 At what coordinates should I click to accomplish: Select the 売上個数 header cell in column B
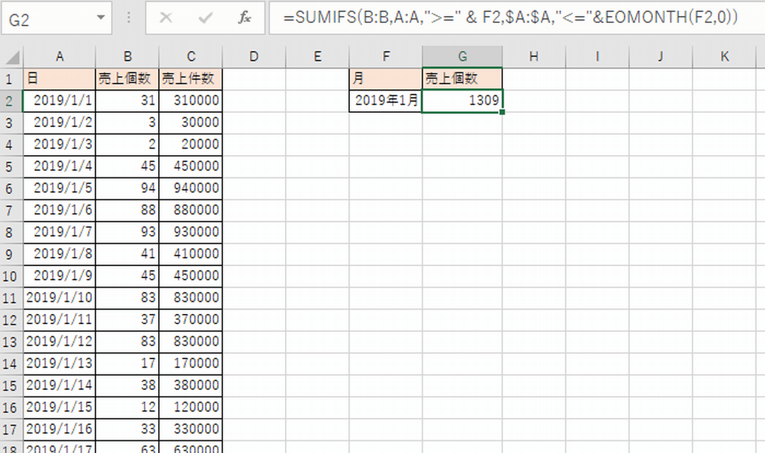(x=127, y=78)
